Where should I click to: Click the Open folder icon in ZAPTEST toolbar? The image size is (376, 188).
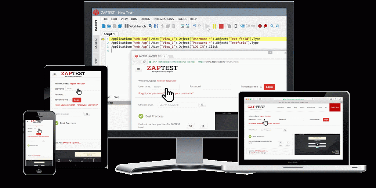click(x=109, y=26)
